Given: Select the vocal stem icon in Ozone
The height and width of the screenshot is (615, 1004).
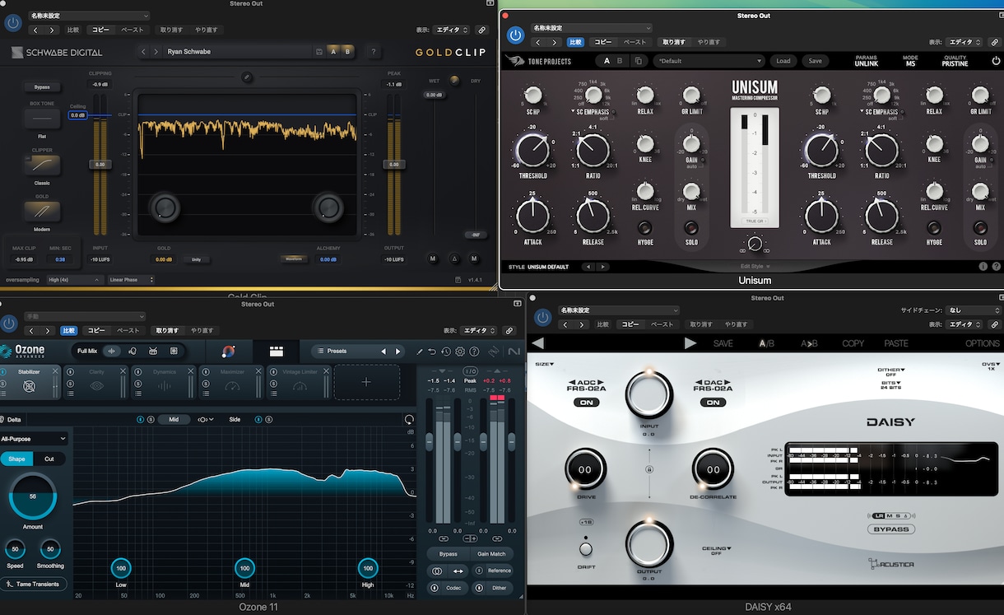Looking at the screenshot, I should coord(132,351).
